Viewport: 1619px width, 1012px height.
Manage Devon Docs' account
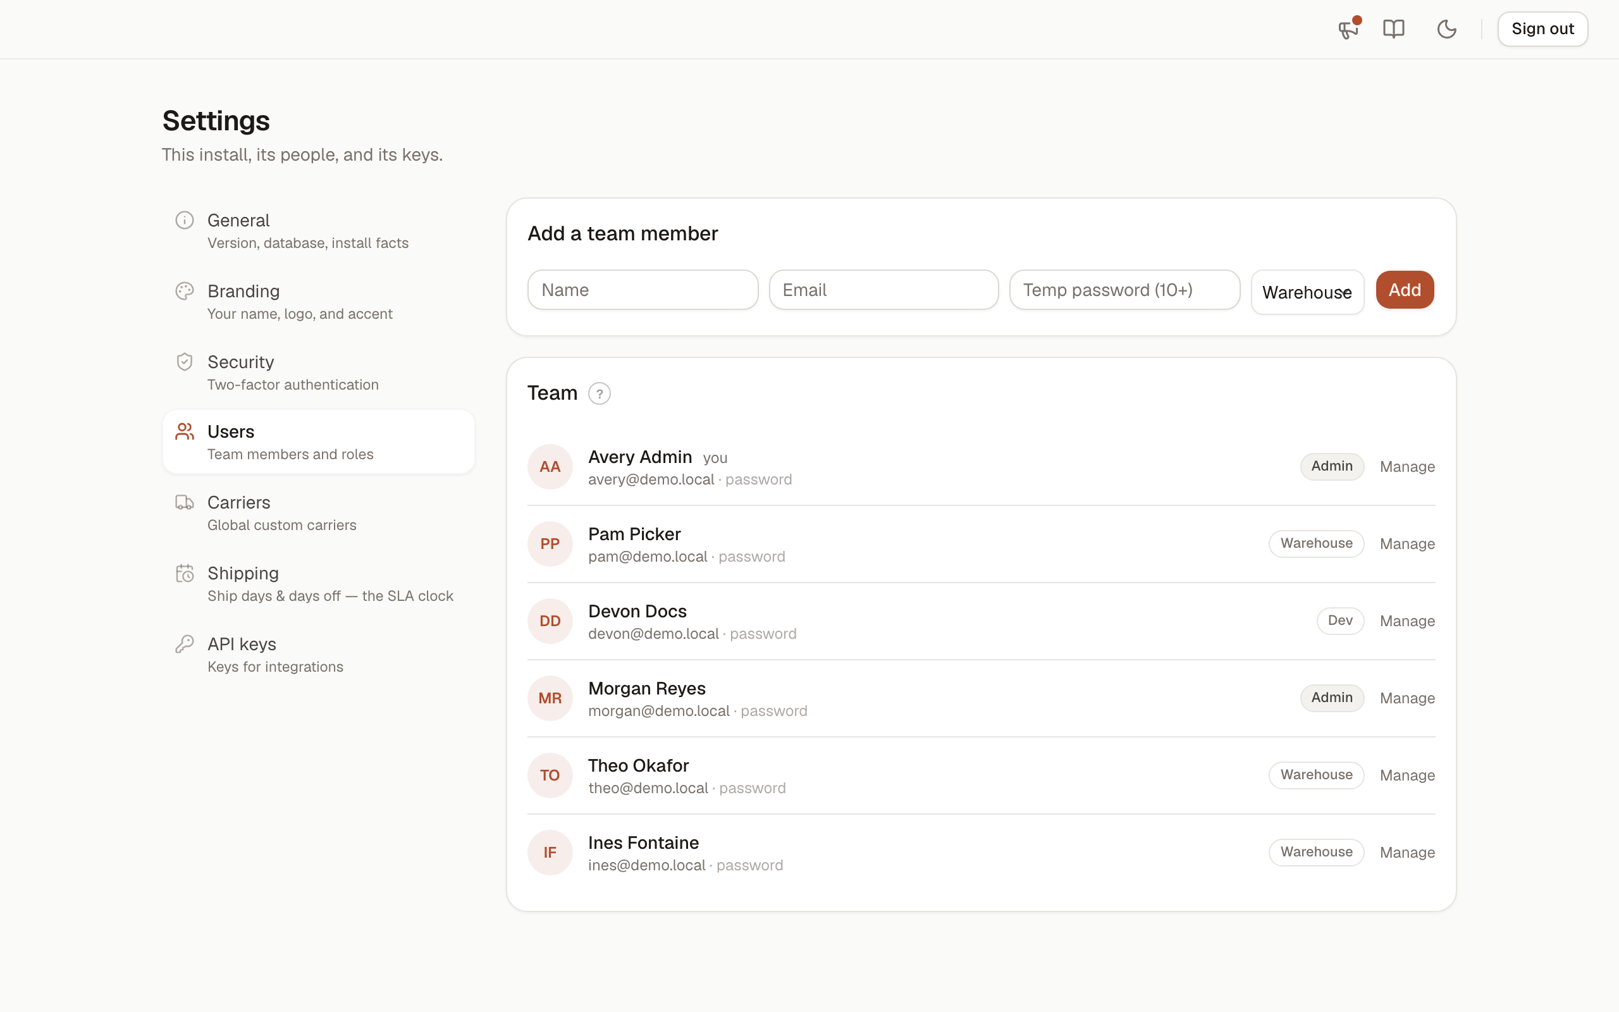point(1407,621)
